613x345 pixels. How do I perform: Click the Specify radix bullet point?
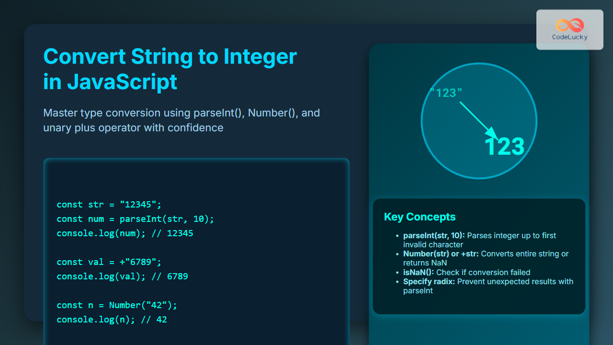pos(488,286)
